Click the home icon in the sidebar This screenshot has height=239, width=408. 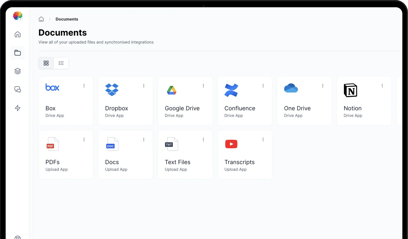pos(17,34)
